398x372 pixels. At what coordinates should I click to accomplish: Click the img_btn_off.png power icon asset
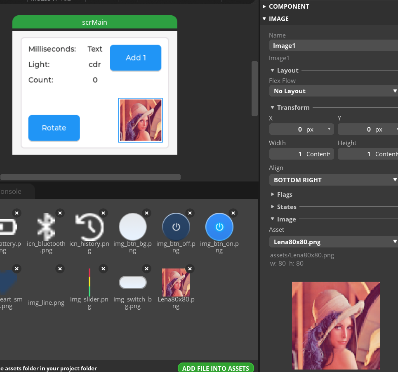tap(176, 226)
